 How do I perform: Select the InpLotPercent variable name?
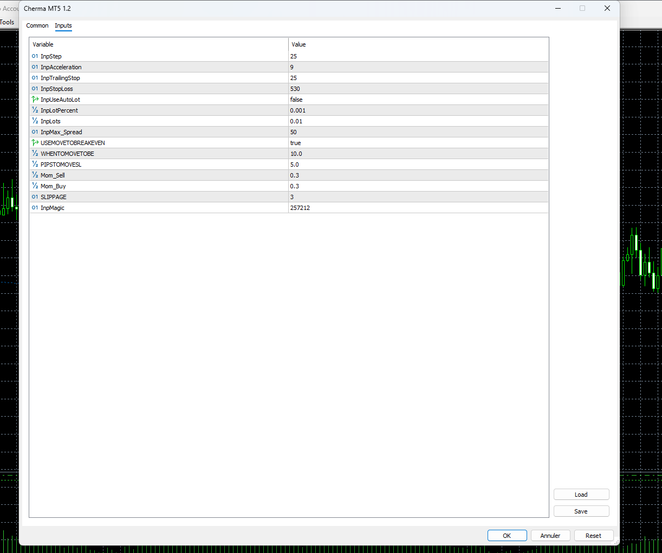[59, 110]
